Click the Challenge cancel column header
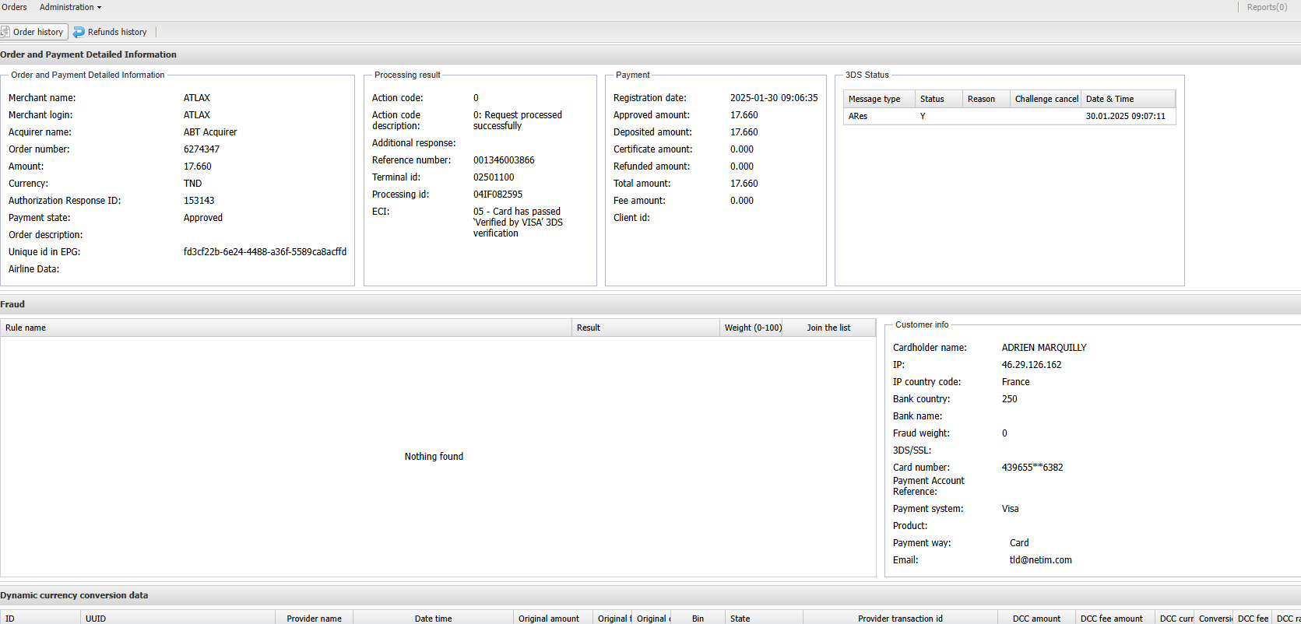 coord(1046,99)
